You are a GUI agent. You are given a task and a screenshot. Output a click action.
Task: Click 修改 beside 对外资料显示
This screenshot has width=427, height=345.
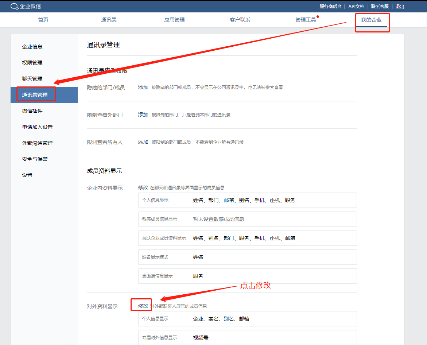pos(143,306)
